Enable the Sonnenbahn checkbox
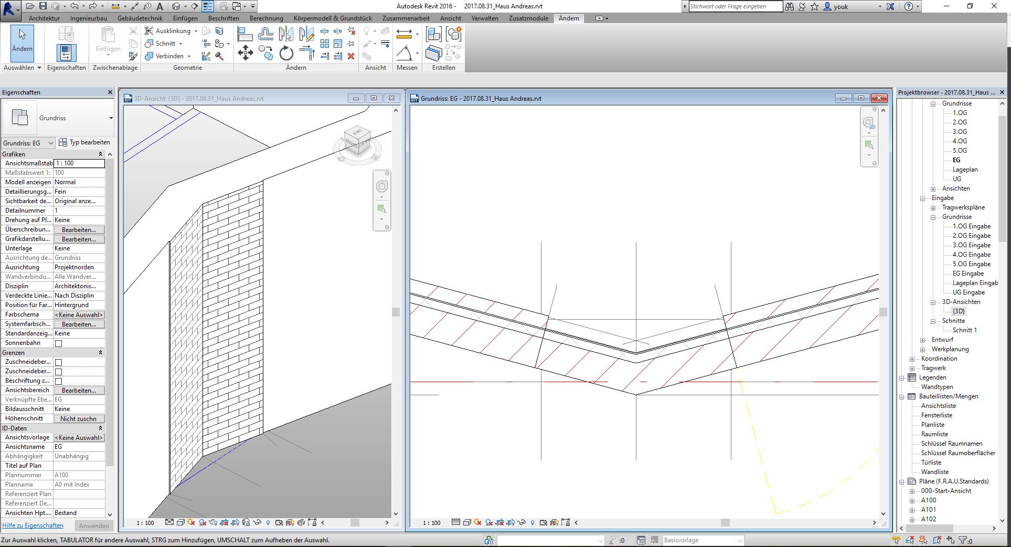1011x547 pixels. (x=59, y=343)
